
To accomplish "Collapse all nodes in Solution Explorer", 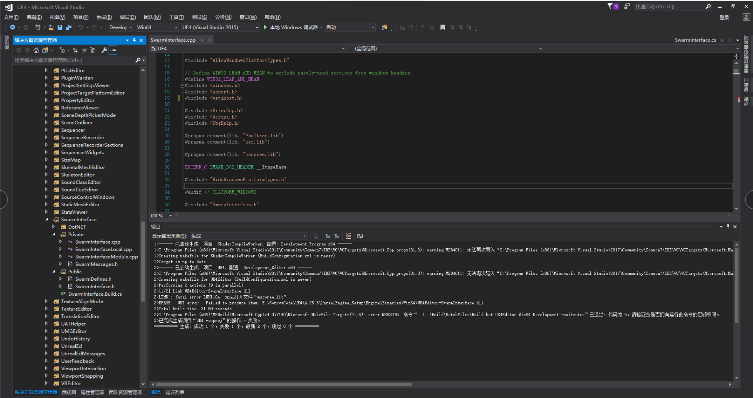I will 84,50.
